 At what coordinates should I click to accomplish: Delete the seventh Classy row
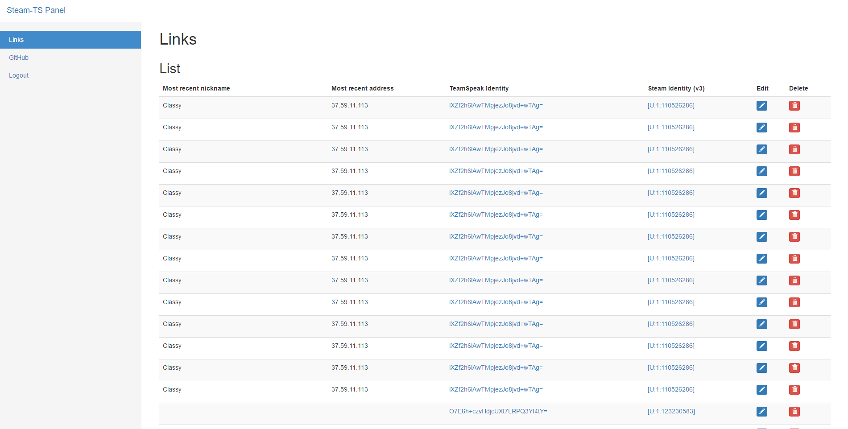(x=794, y=236)
